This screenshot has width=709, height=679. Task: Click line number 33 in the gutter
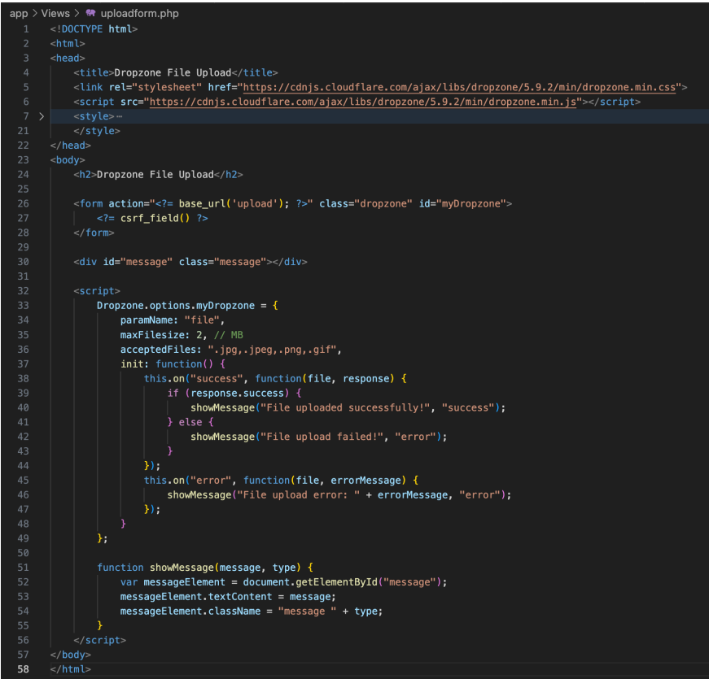(24, 305)
